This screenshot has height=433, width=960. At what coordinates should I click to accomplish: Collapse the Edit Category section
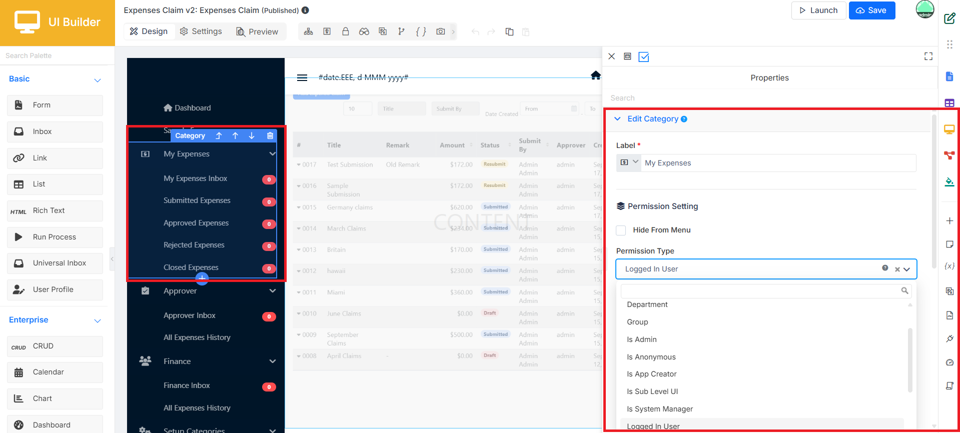[x=618, y=119]
